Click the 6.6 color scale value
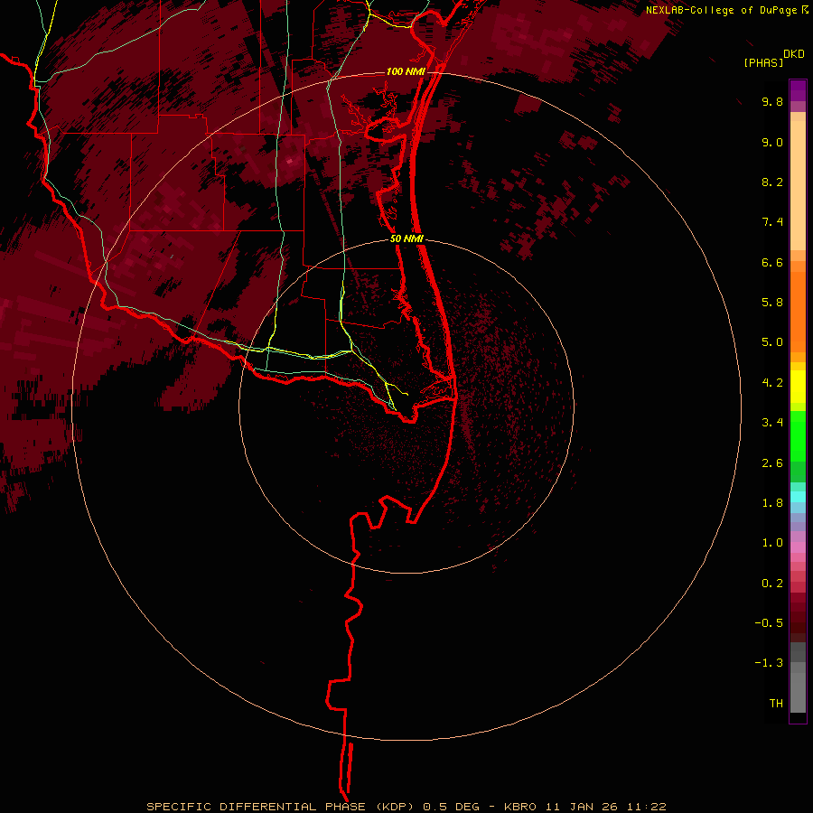The height and width of the screenshot is (813, 813). click(x=772, y=263)
